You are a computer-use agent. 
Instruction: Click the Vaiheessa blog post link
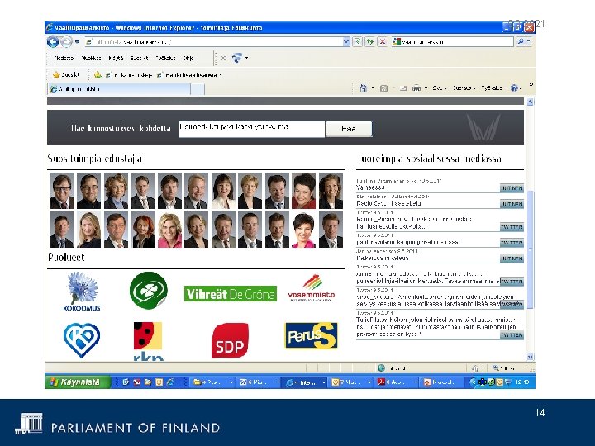370,187
